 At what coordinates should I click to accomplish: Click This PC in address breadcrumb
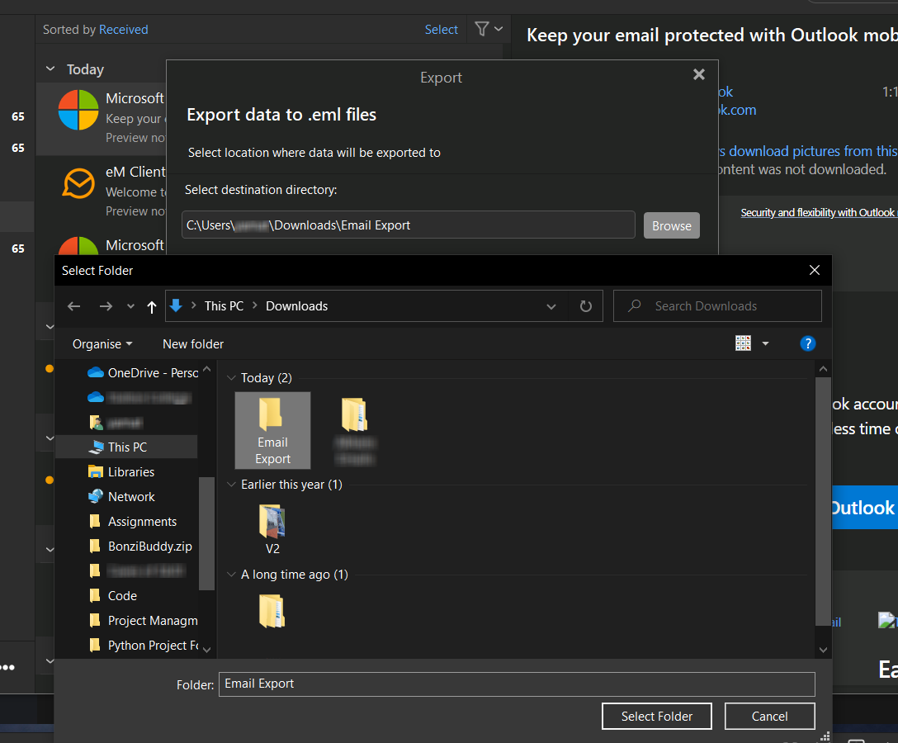point(224,306)
